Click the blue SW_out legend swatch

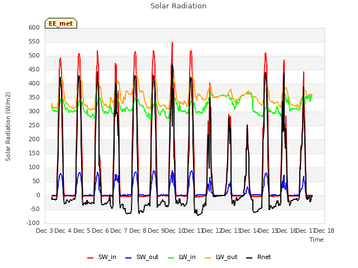[129, 257]
